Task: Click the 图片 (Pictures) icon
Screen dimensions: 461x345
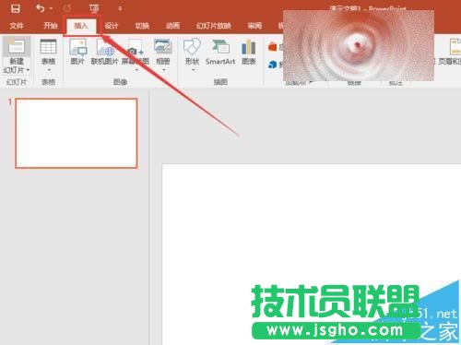Action: click(77, 47)
